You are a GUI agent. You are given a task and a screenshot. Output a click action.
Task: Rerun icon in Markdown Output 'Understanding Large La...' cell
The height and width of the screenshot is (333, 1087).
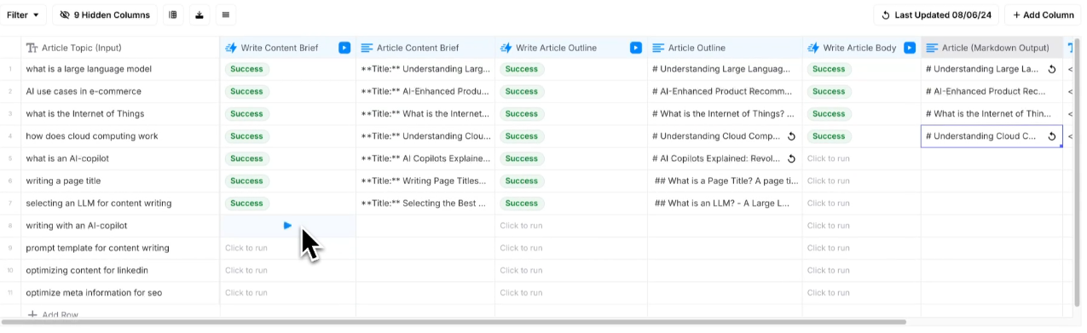click(1051, 69)
